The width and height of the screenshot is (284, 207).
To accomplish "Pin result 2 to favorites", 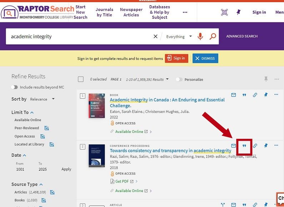I will [x=265, y=146].
